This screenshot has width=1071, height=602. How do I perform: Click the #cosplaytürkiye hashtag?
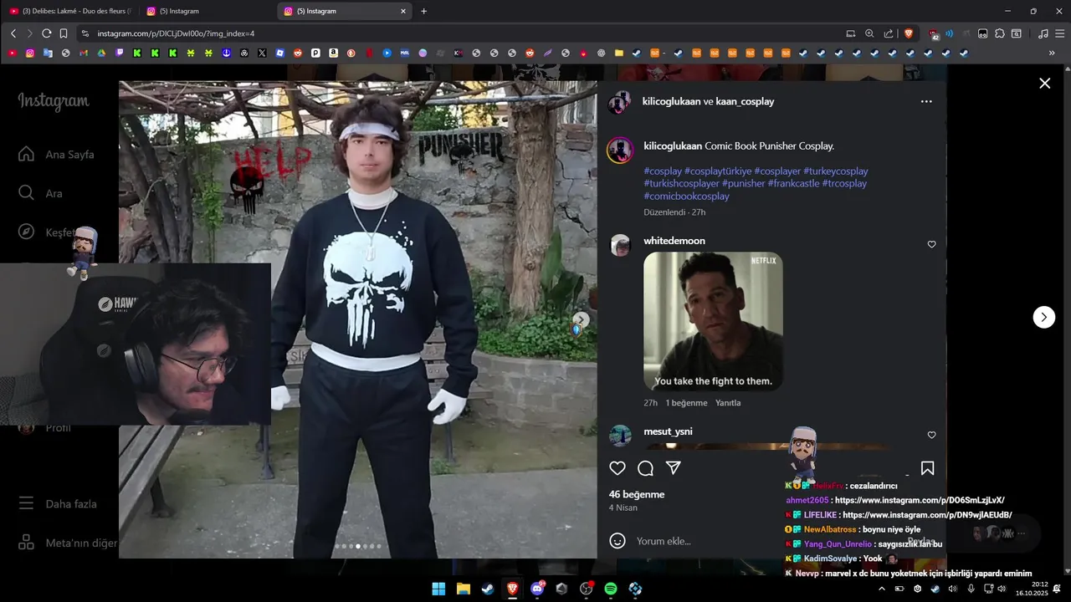pos(717,171)
